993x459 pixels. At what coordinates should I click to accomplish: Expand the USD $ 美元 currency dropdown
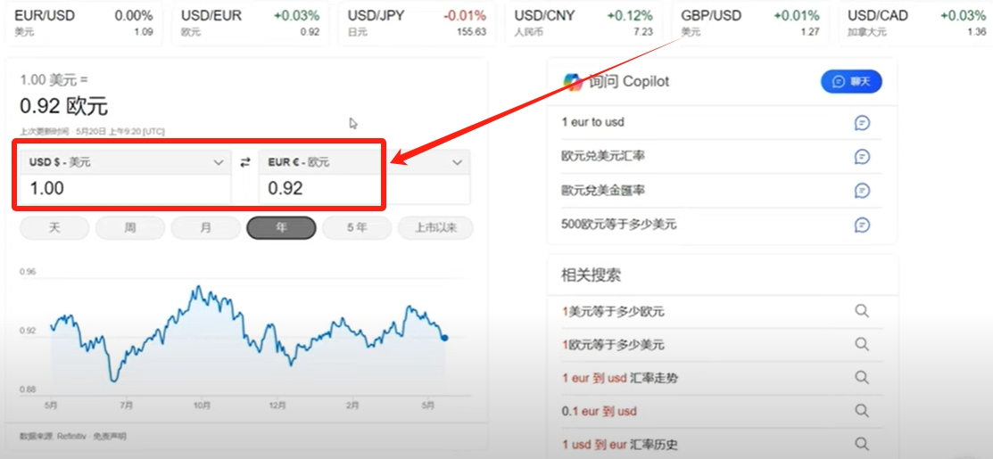[x=126, y=162]
